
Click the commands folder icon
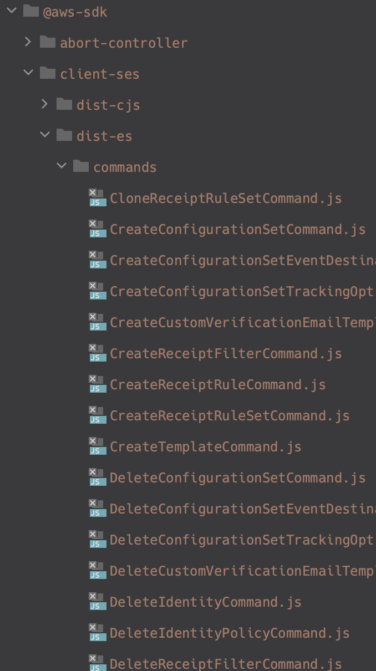[x=81, y=166]
